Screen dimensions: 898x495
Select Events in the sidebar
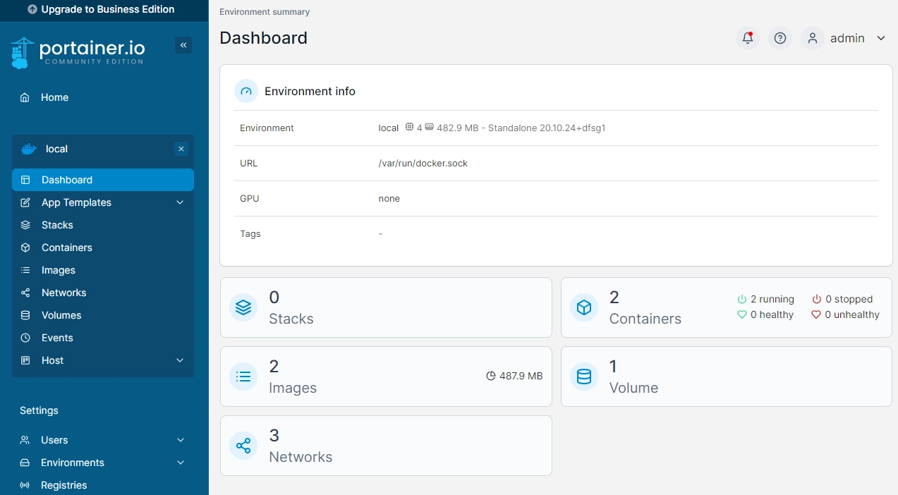[57, 338]
